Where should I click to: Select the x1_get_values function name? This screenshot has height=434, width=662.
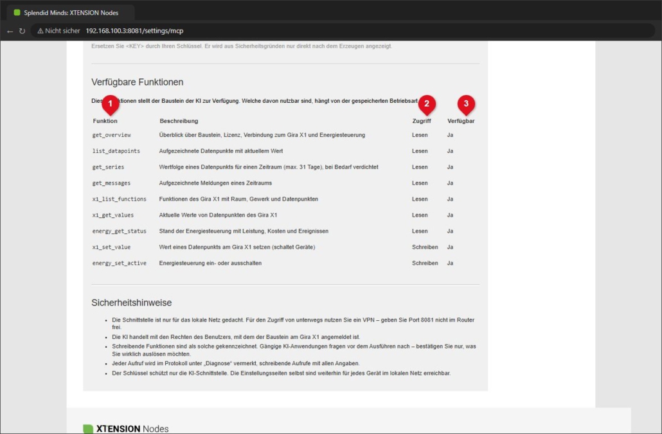pyautogui.click(x=112, y=215)
